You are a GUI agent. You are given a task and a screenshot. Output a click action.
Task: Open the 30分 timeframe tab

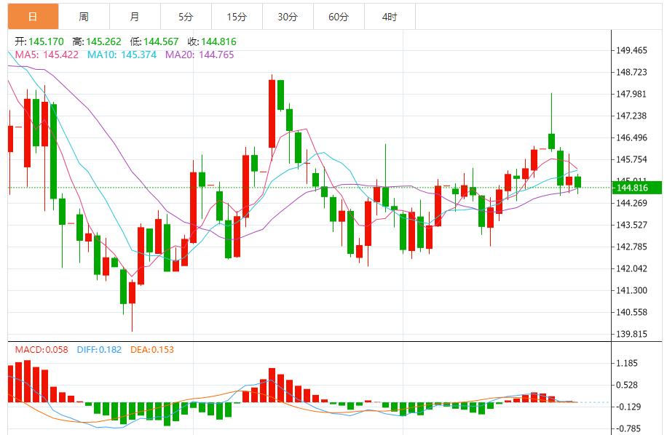pyautogui.click(x=288, y=17)
